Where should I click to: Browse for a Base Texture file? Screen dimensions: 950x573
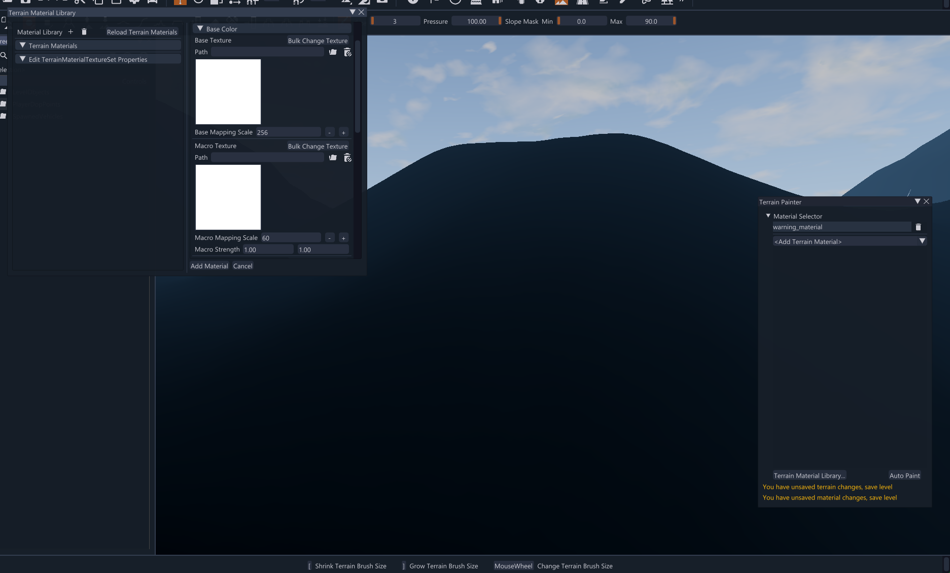[x=333, y=52]
